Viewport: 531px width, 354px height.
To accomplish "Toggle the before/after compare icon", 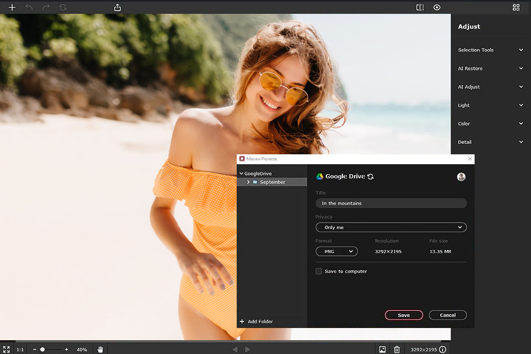I will (420, 7).
